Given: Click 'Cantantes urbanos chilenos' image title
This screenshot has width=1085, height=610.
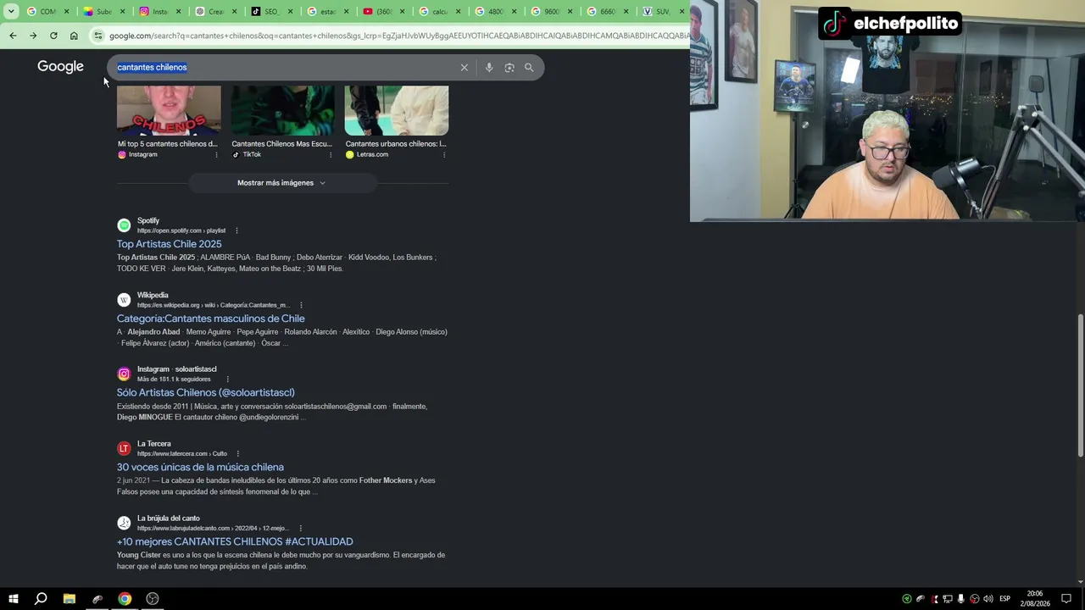Looking at the screenshot, I should point(396,144).
